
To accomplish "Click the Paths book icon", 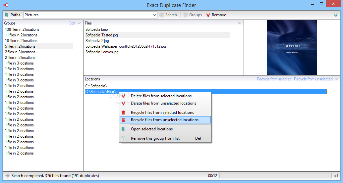I will pyautogui.click(x=7, y=15).
